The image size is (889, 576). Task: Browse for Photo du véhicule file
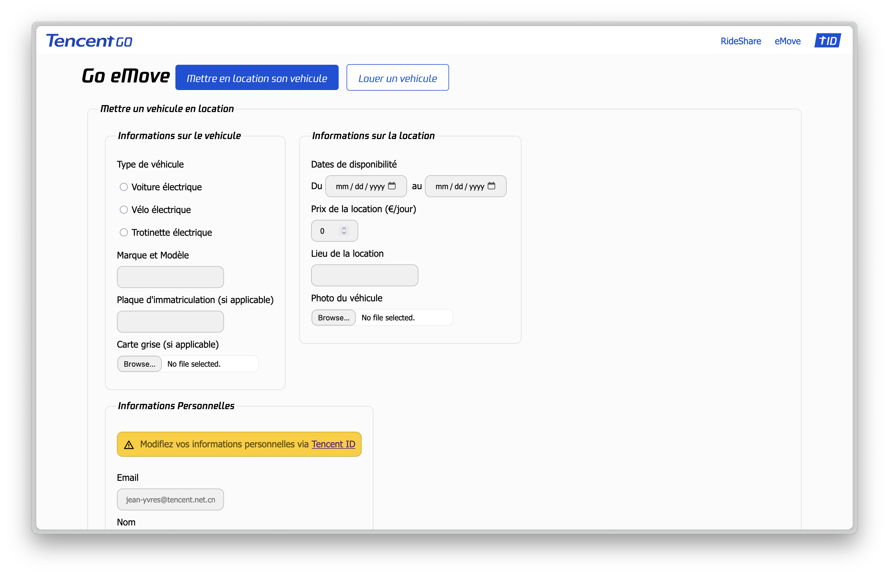coord(334,318)
